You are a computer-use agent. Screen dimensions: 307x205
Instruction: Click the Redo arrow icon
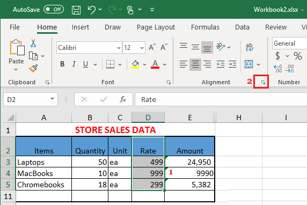tap(112, 10)
